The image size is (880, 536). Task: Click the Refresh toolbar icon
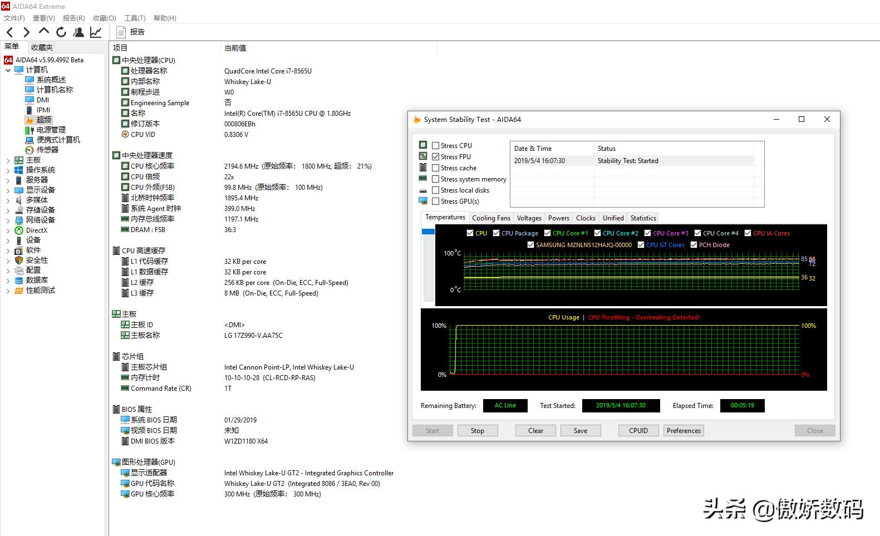(61, 32)
